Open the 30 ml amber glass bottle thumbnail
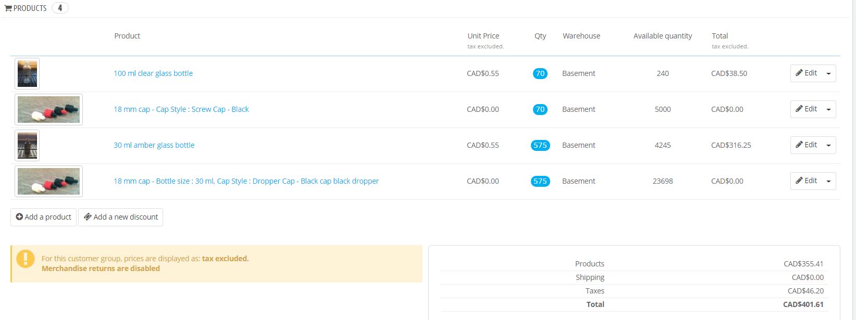 [x=27, y=145]
